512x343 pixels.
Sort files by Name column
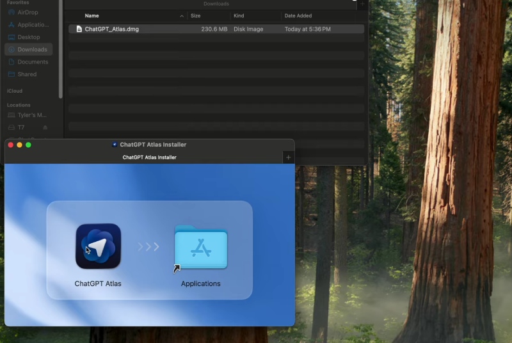pos(92,15)
